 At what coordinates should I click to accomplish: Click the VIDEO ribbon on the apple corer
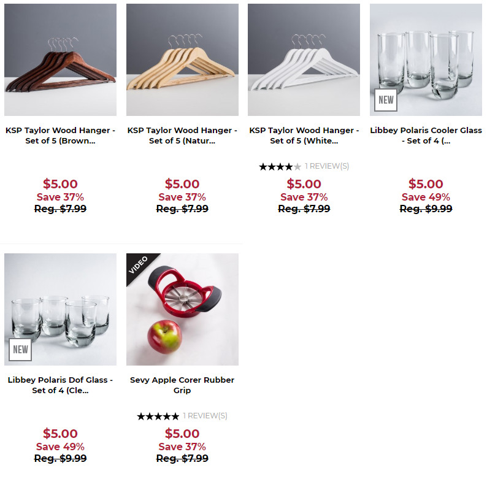coord(139,265)
